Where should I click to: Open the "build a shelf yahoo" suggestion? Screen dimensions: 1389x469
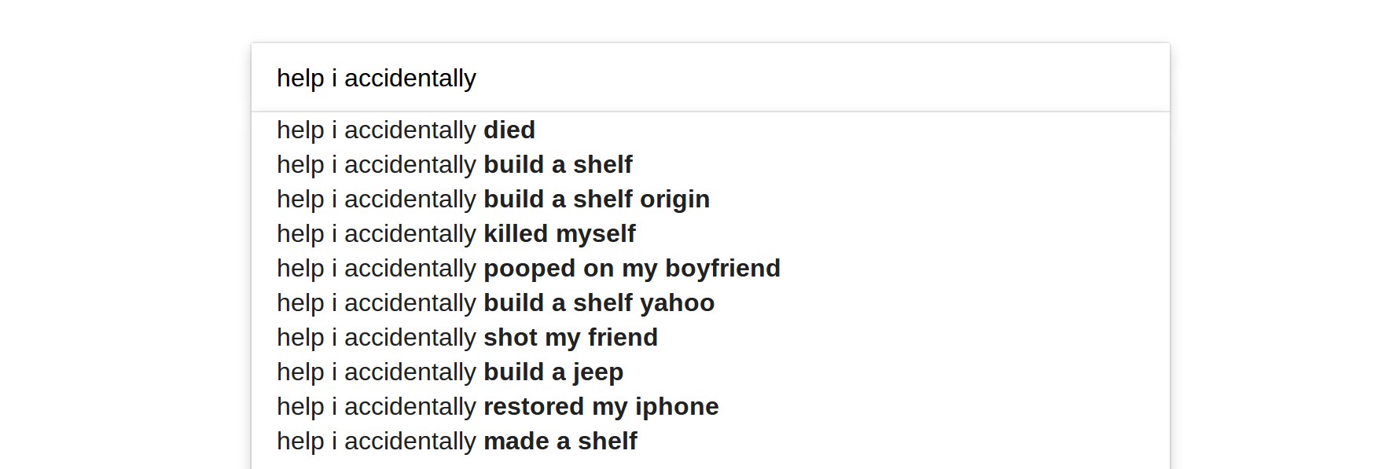(495, 302)
